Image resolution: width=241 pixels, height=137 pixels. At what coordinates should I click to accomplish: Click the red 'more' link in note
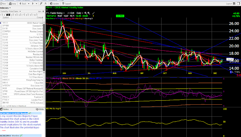click(4, 130)
